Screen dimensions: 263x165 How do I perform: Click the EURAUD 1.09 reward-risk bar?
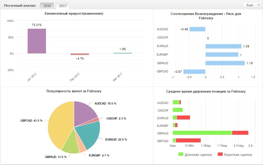pyautogui.click(x=223, y=46)
